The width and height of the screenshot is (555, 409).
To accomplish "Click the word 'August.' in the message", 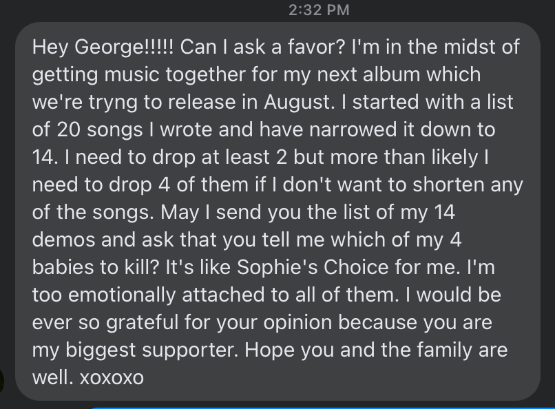I will (x=299, y=103).
